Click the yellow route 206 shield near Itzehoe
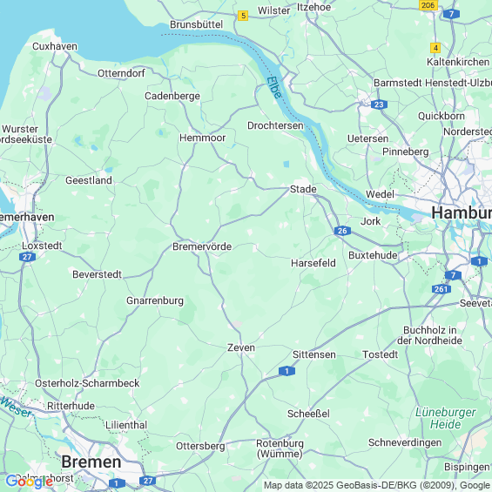Image resolution: width=492 pixels, height=492 pixels. coord(428,5)
